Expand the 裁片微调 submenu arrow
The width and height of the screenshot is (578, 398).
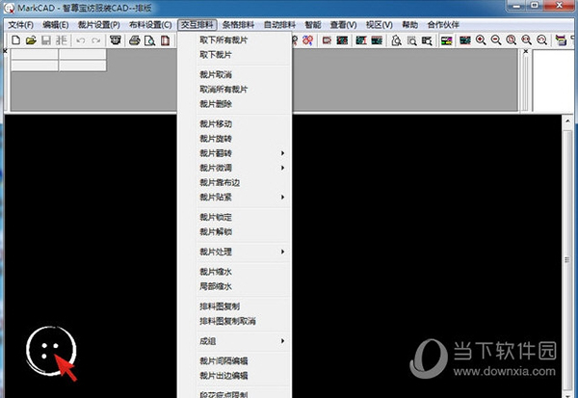click(x=282, y=168)
